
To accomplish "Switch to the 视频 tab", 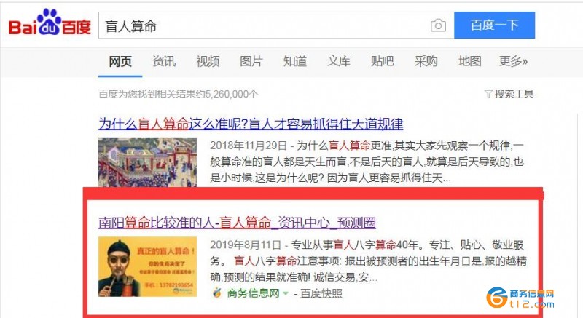I will pos(208,61).
